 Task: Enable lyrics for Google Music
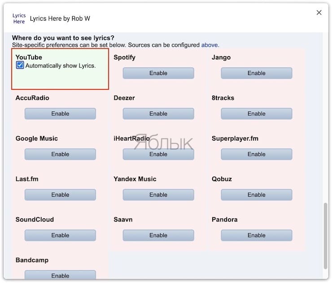click(60, 154)
